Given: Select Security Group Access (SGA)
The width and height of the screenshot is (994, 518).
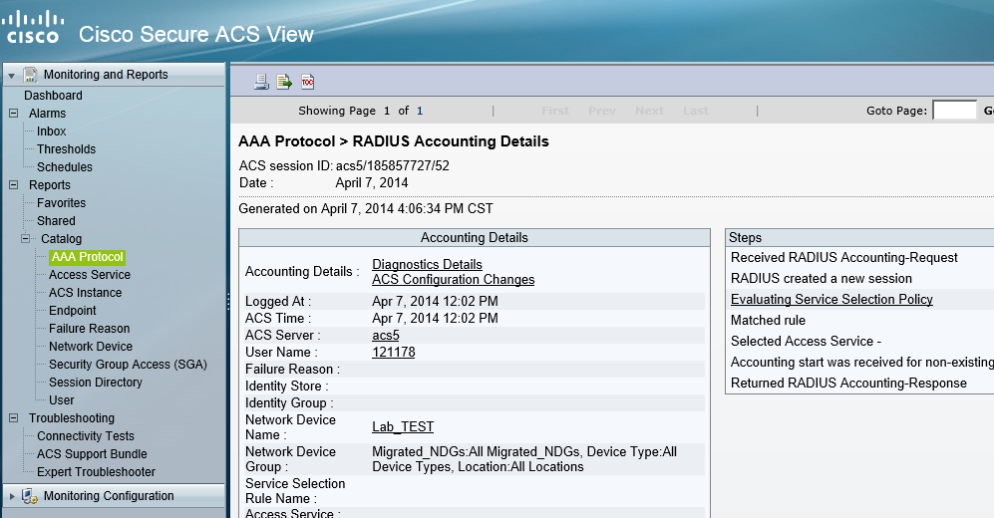Looking at the screenshot, I should 128,365.
